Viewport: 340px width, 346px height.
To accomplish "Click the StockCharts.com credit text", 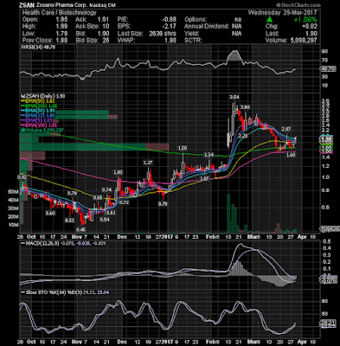I will click(298, 5).
